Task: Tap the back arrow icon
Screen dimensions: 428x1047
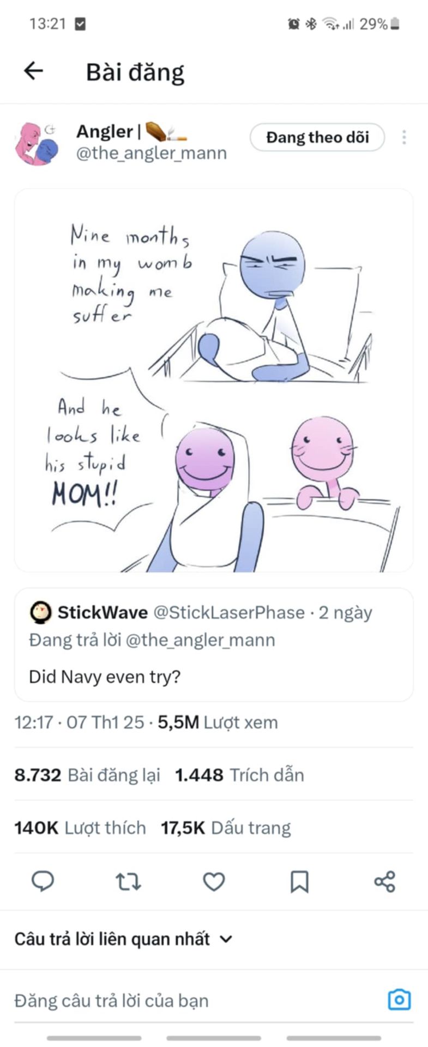Action: (x=34, y=71)
